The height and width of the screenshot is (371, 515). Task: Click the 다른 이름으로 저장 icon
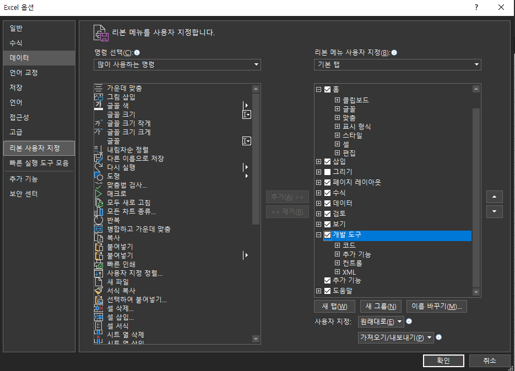pyautogui.click(x=99, y=159)
